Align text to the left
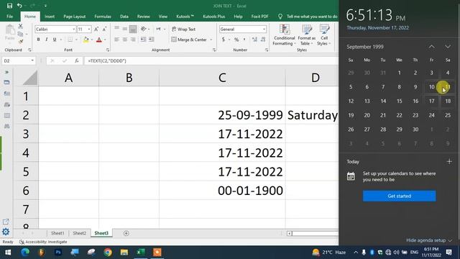The width and height of the screenshot is (460, 259). pos(116,40)
